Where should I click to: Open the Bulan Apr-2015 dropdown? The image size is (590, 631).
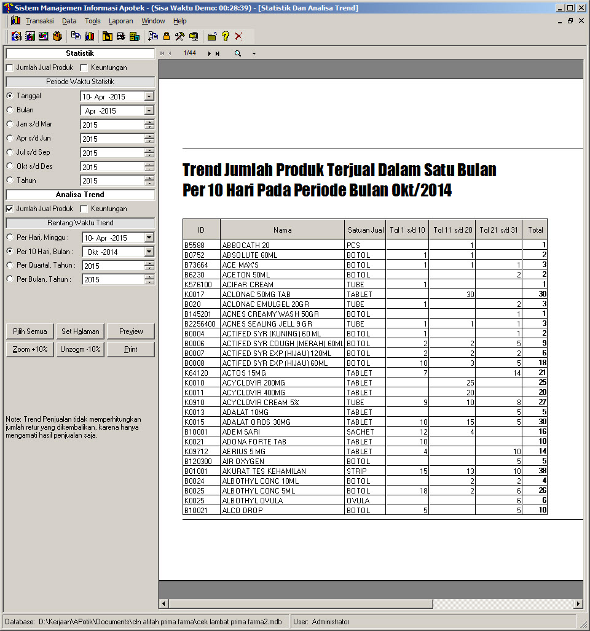coord(149,110)
